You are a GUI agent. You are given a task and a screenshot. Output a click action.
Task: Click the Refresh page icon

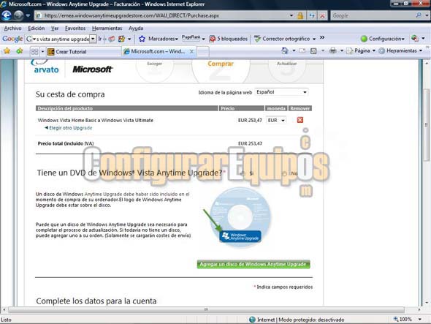tap(311, 15)
